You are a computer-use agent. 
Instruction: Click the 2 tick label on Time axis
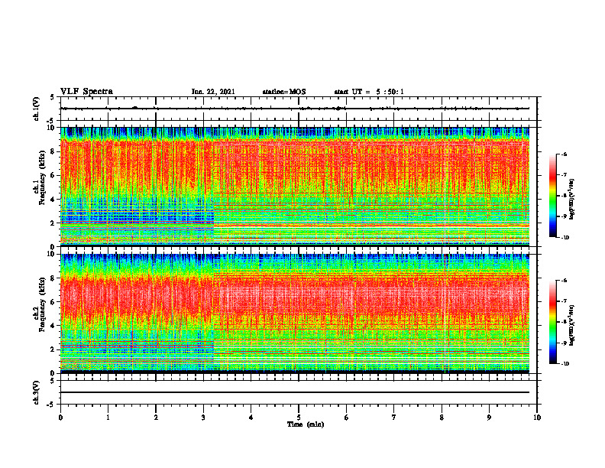(156, 418)
